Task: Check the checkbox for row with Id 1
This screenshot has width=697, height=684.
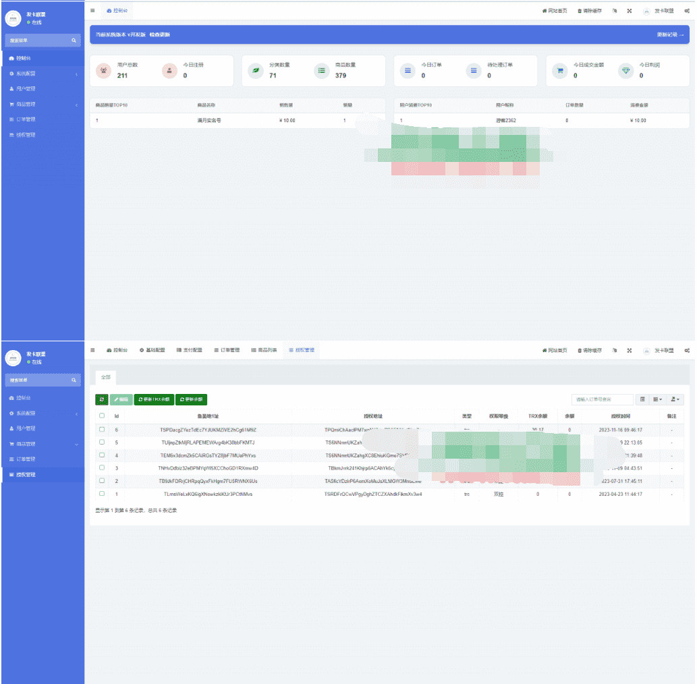Action: click(102, 493)
